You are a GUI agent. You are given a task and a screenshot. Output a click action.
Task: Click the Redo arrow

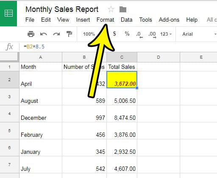[x=56, y=34]
